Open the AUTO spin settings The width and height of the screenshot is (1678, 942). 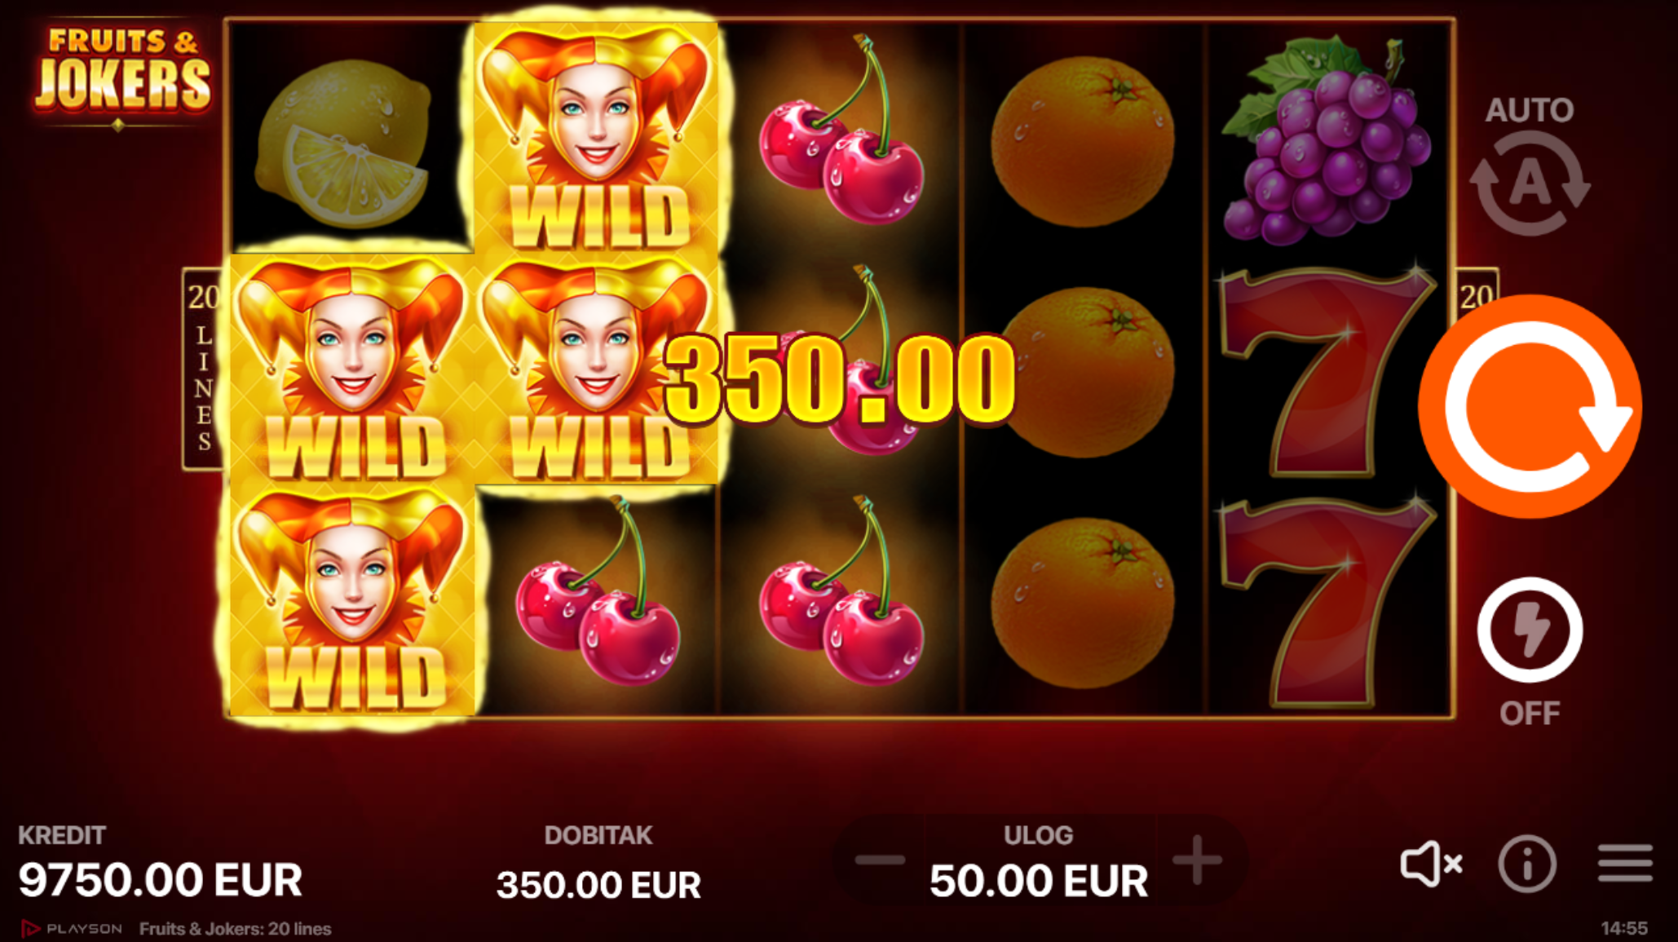(1530, 167)
